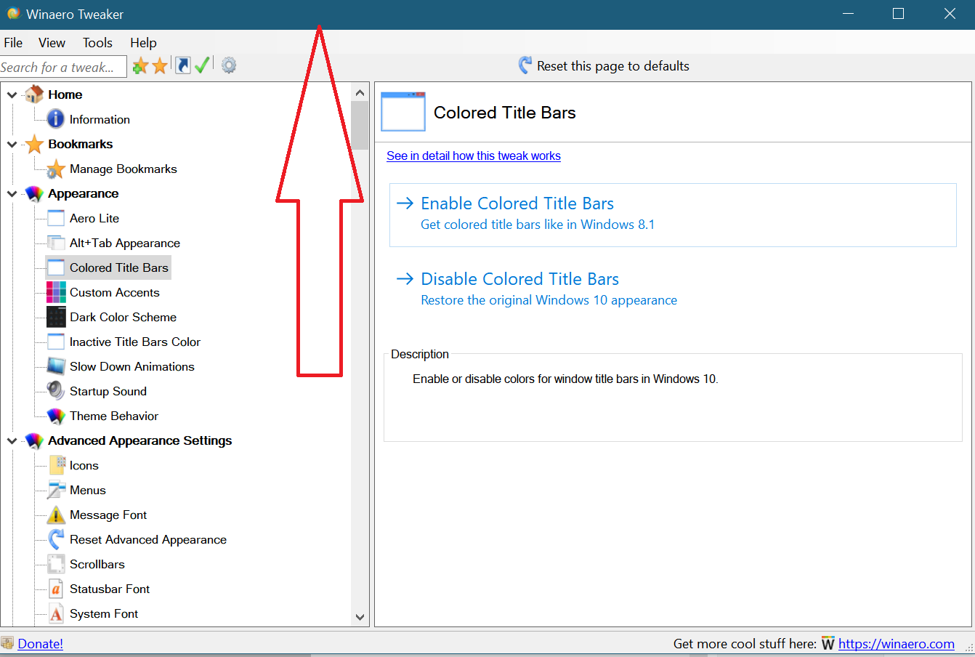Click the Manage Bookmarks star-gear icon
This screenshot has height=657, width=975.
[56, 169]
